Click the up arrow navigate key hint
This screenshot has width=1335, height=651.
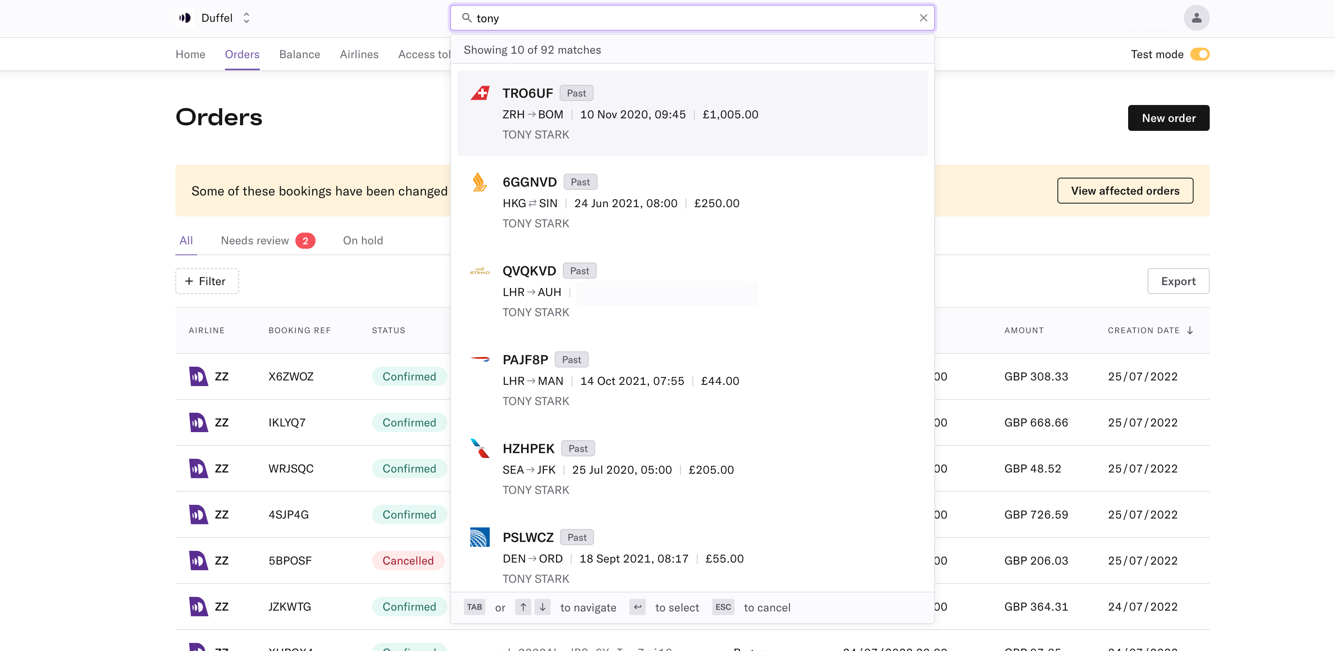point(523,607)
